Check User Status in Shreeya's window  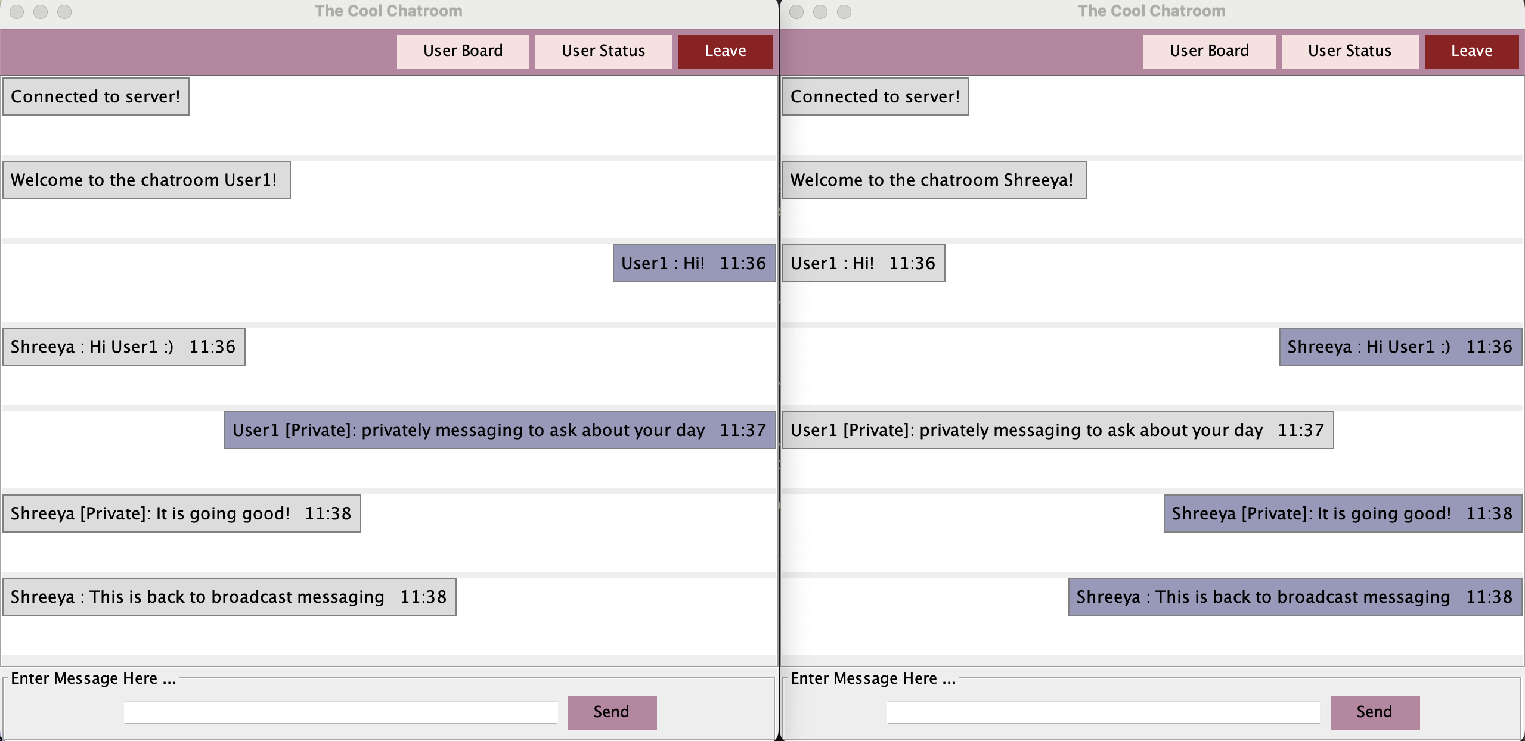tap(1349, 51)
